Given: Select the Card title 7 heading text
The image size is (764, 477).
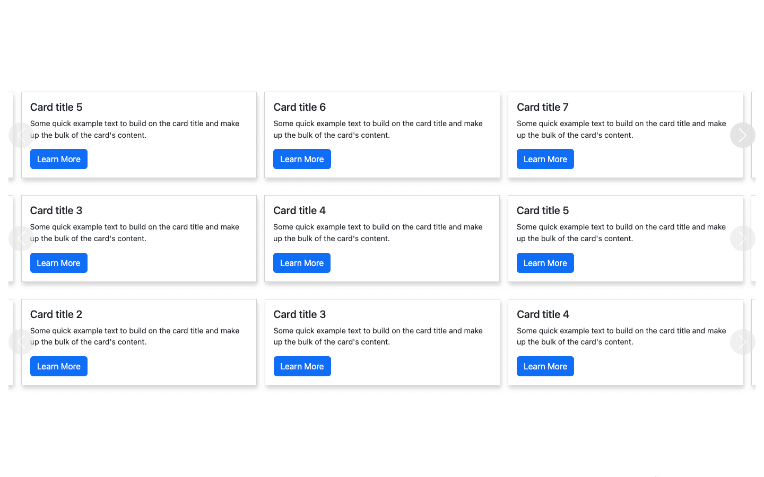Looking at the screenshot, I should point(543,107).
